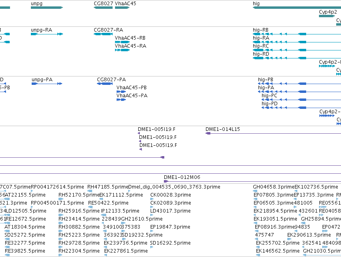
Task: Click the CK02089.3prime EST
Action: [x=152, y=207]
